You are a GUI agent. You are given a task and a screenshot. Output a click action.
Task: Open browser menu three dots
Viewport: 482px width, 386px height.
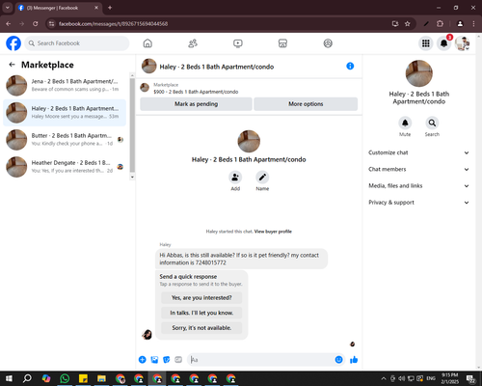pyautogui.click(x=473, y=23)
